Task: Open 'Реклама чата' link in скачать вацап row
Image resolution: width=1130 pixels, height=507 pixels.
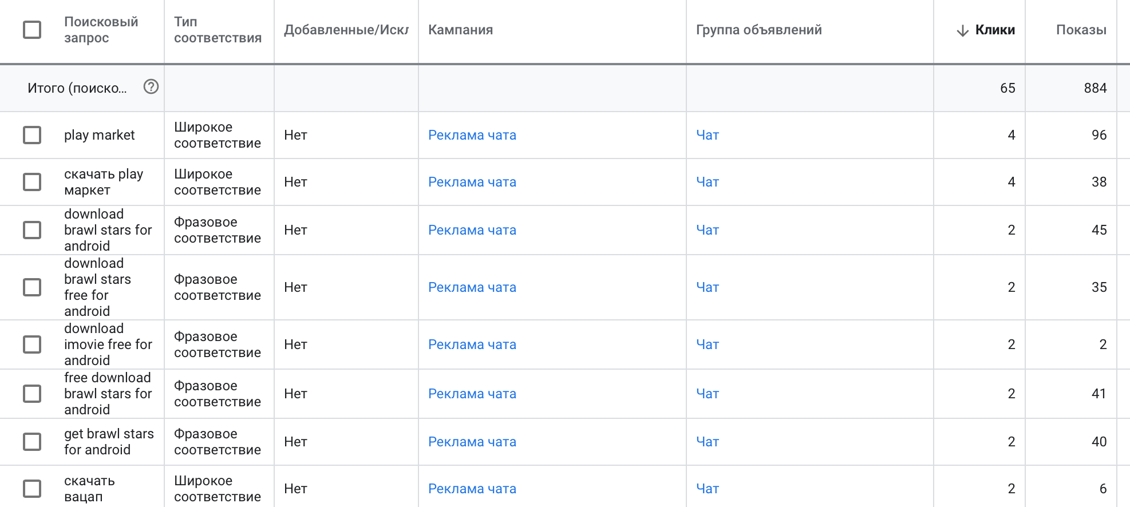Action: [x=472, y=489]
